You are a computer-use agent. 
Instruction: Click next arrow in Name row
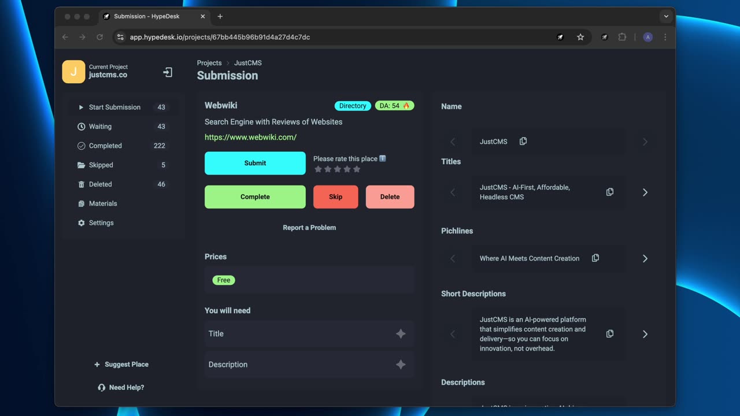pyautogui.click(x=645, y=142)
